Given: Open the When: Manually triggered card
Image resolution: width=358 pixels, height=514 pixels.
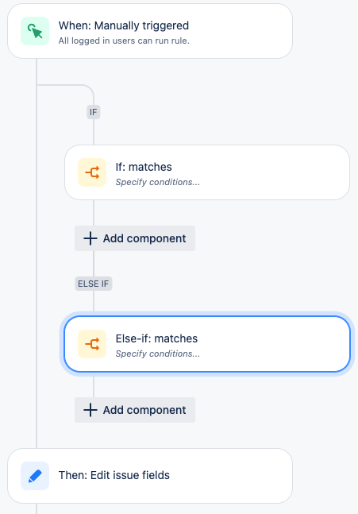Looking at the screenshot, I should (150, 31).
